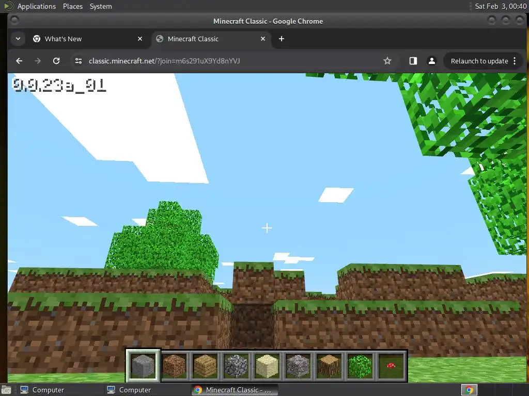Image resolution: width=529 pixels, height=396 pixels.
Task: Select the leaves block in hotbar
Action: [360, 366]
